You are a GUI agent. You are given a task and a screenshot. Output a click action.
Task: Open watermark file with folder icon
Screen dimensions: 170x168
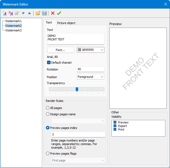38,13
